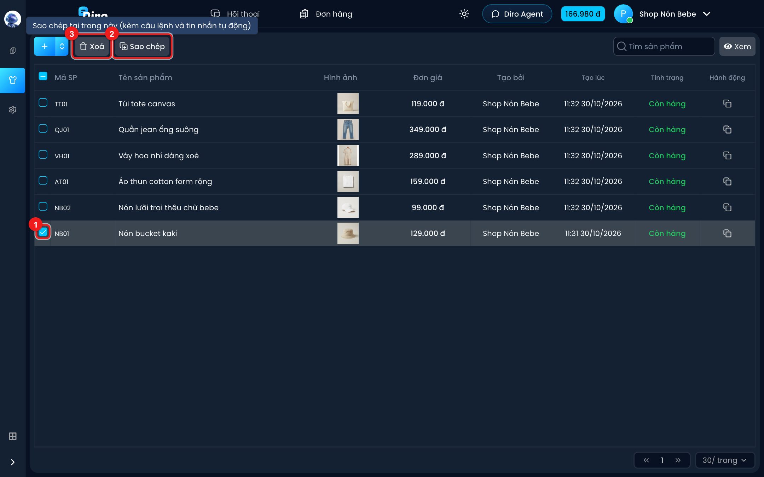The image size is (764, 477).
Task: Expand the sidebar with the arrow
Action: pos(13,462)
